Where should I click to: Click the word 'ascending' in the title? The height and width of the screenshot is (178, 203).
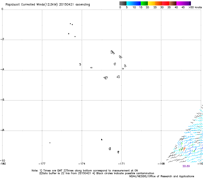pos(83,5)
